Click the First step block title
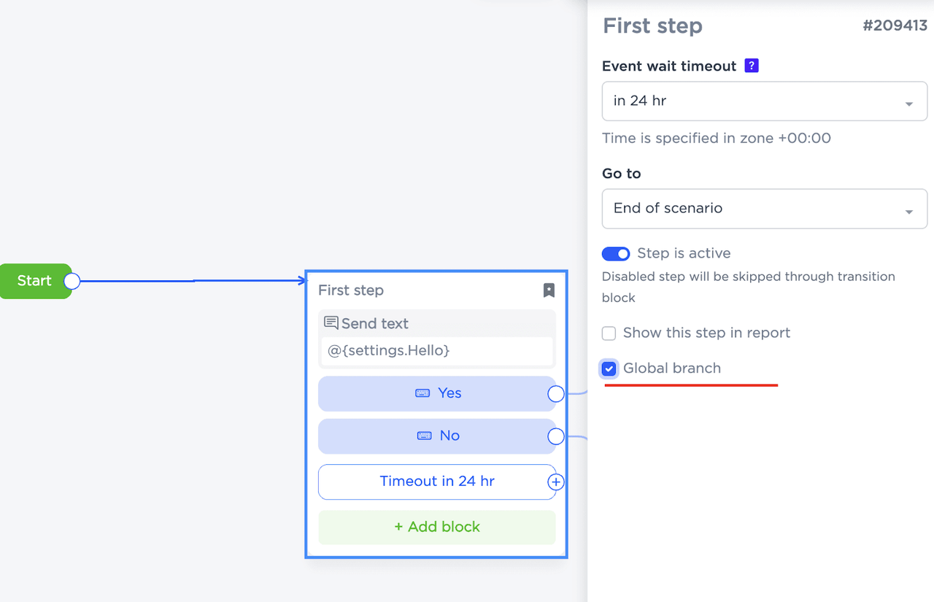Viewport: 934px width, 602px height. 351,290
